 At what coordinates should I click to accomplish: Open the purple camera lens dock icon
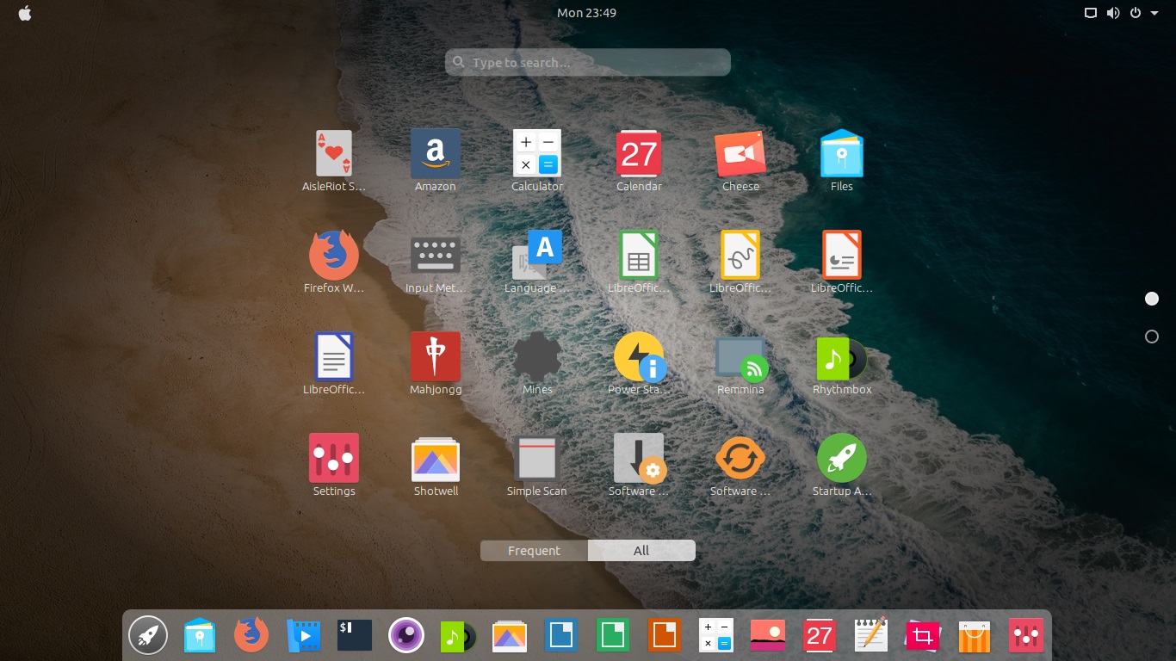click(x=406, y=636)
